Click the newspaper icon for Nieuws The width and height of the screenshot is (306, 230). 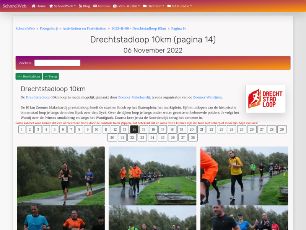pos(95,6)
